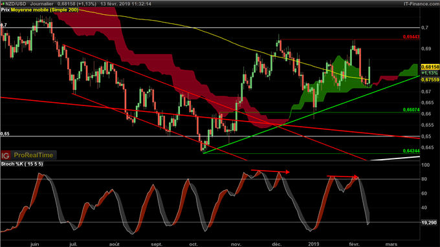Click the ProRealTime watermark label

pos(34,155)
